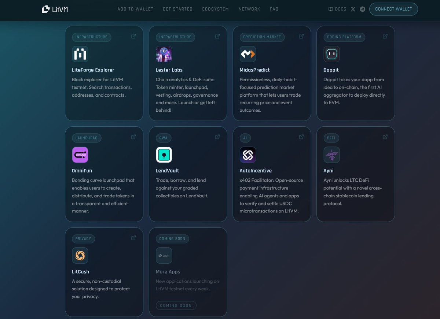Click the OmniFun app logo

click(x=80, y=155)
